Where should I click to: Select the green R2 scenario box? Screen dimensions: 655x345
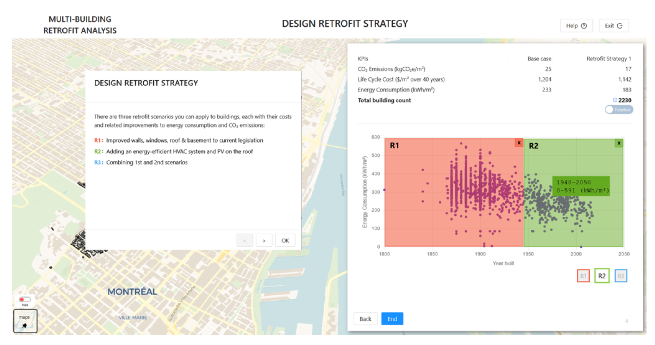click(x=602, y=276)
